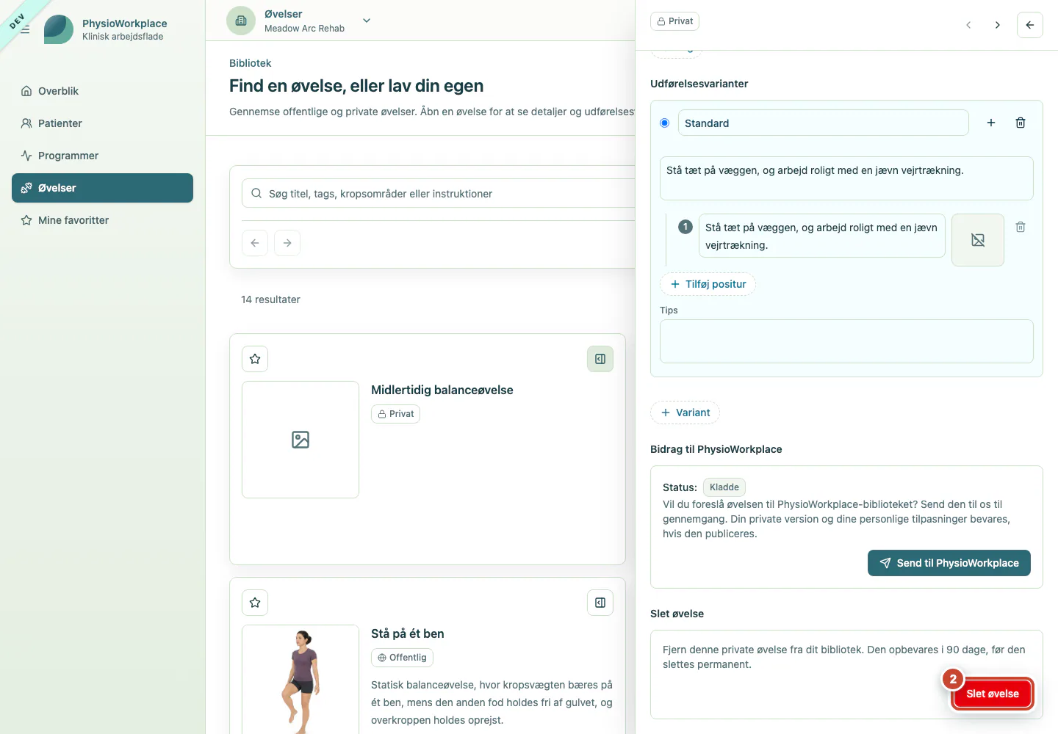
Task: Open side panel icon on Stå på ét ben card
Action: click(x=600, y=603)
